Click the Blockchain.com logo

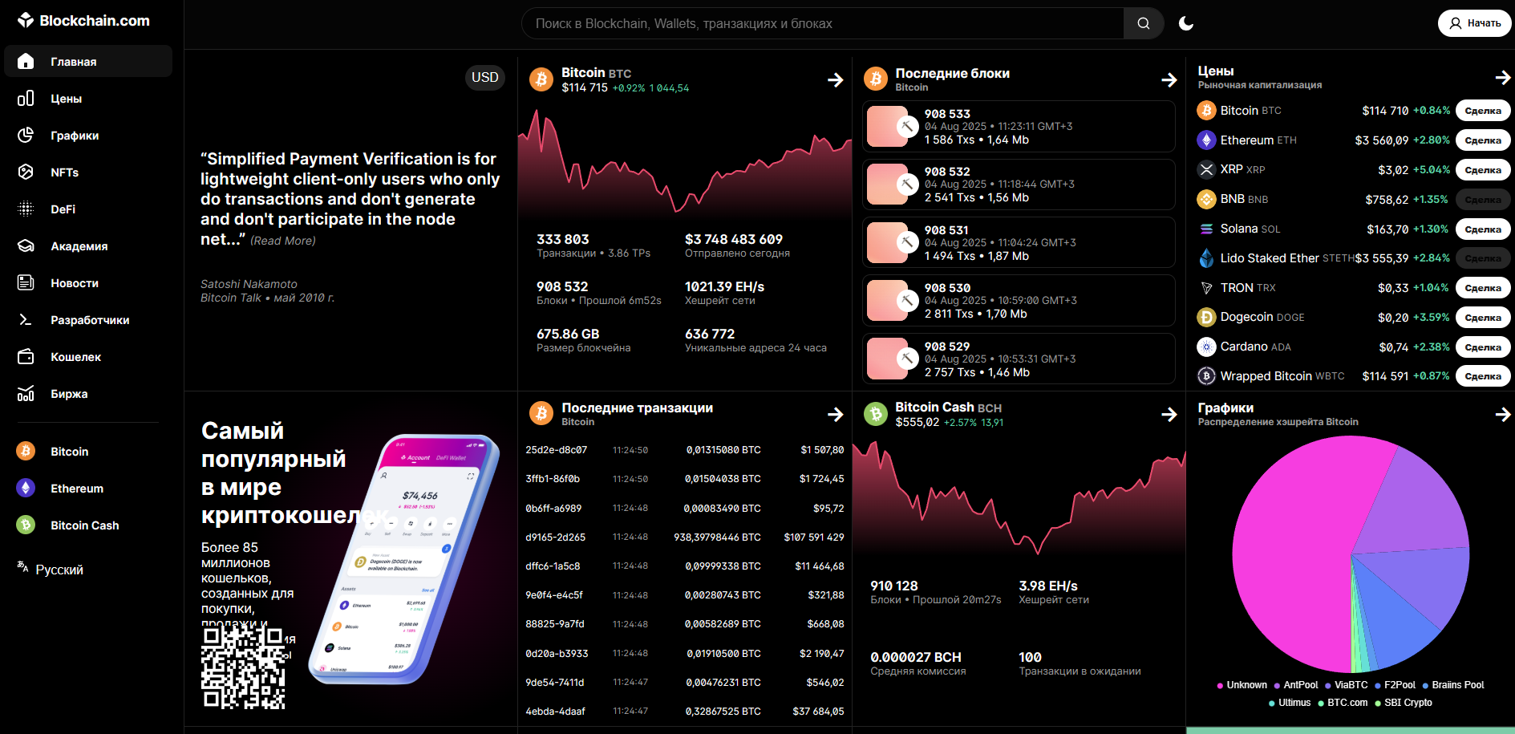coord(83,20)
